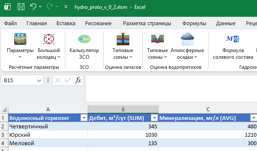Screen dimensions: 257x151
Task: Save the workbook with the floppy icon
Action: pos(21,7)
